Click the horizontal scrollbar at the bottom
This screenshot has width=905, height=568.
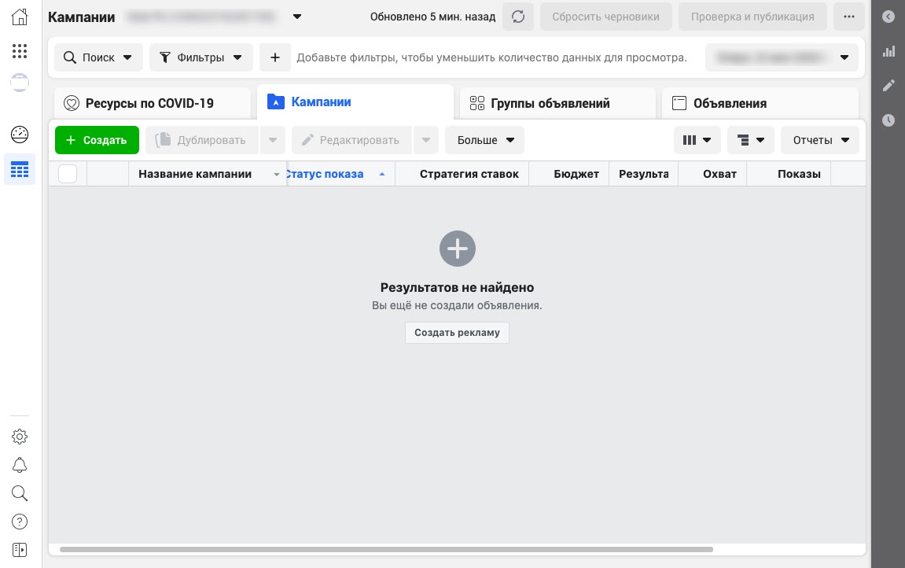(386, 550)
